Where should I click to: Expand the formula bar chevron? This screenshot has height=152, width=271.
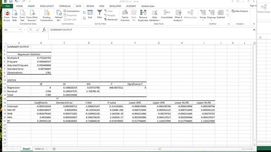(254, 30)
